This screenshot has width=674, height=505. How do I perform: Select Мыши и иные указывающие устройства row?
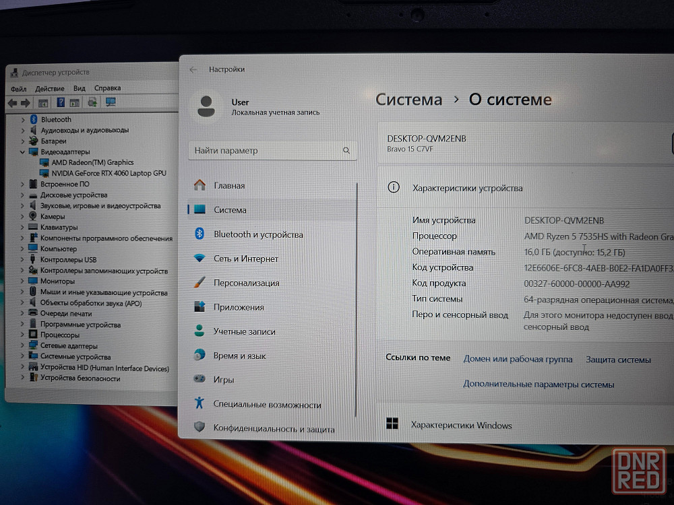tap(104, 292)
